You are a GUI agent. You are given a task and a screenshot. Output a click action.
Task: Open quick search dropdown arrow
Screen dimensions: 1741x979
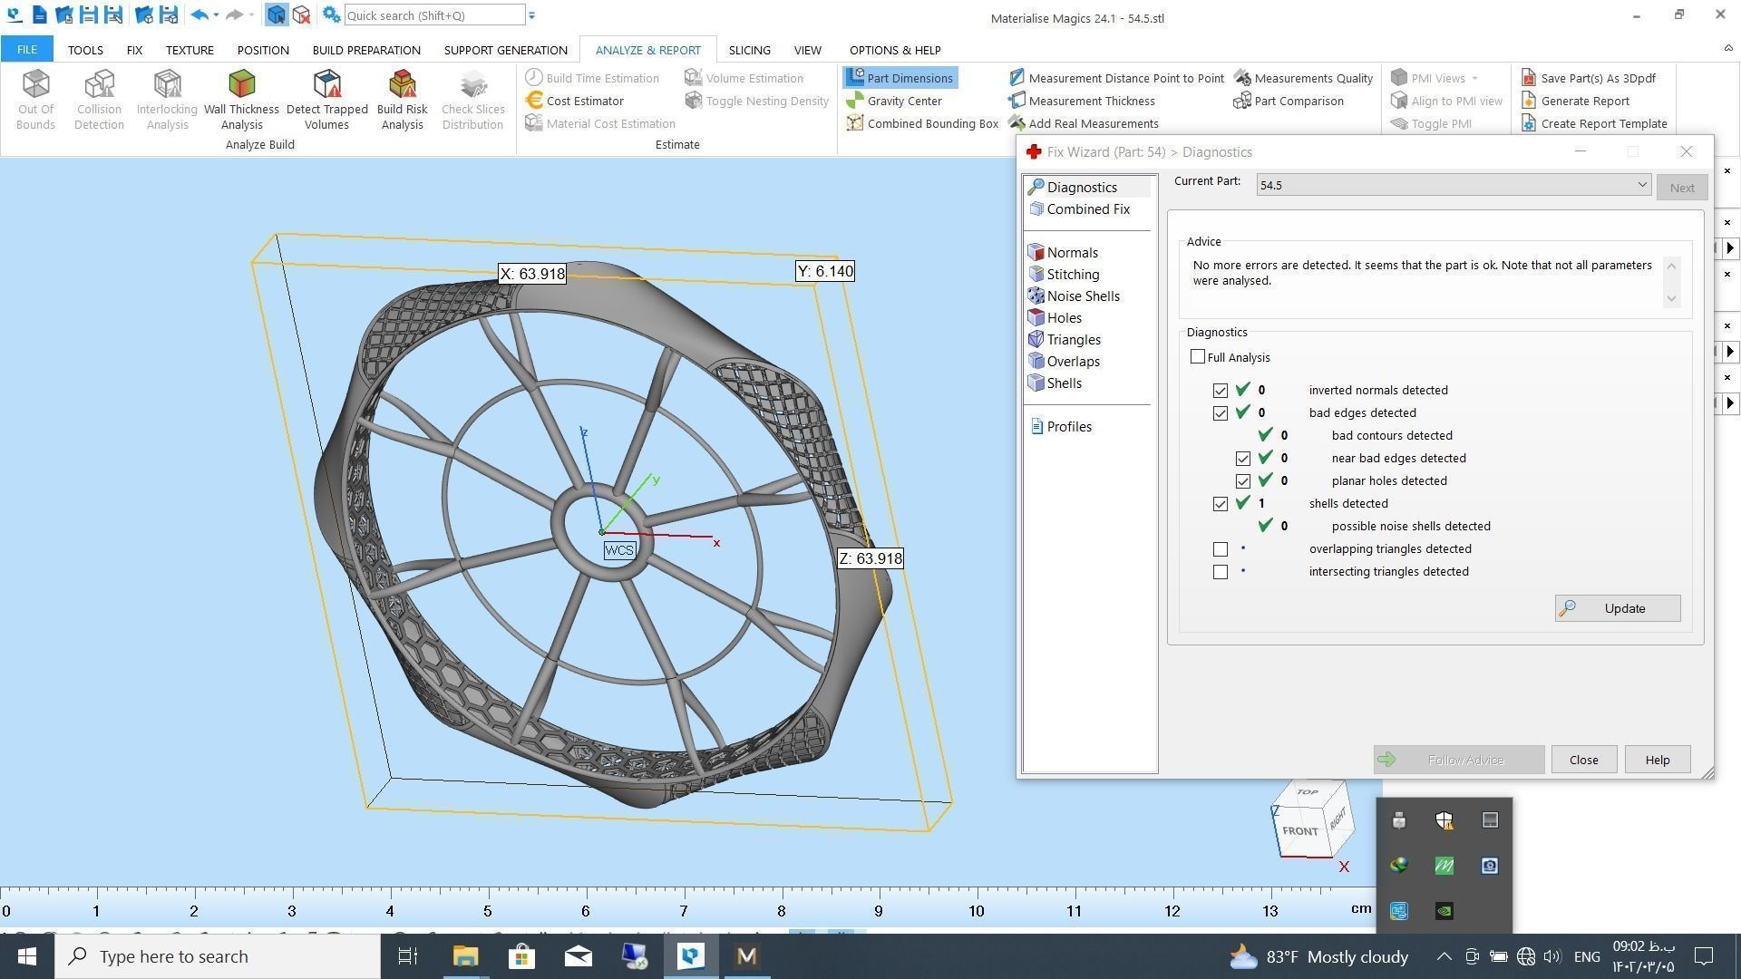pos(532,15)
